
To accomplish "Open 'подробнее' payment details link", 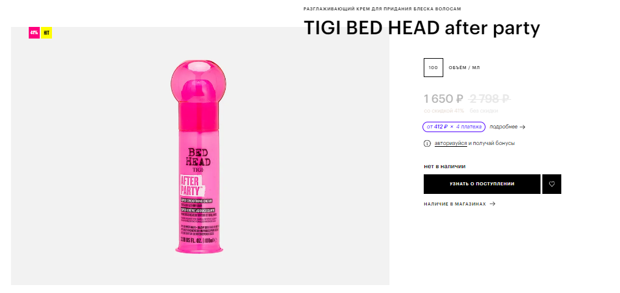I will click(x=503, y=127).
